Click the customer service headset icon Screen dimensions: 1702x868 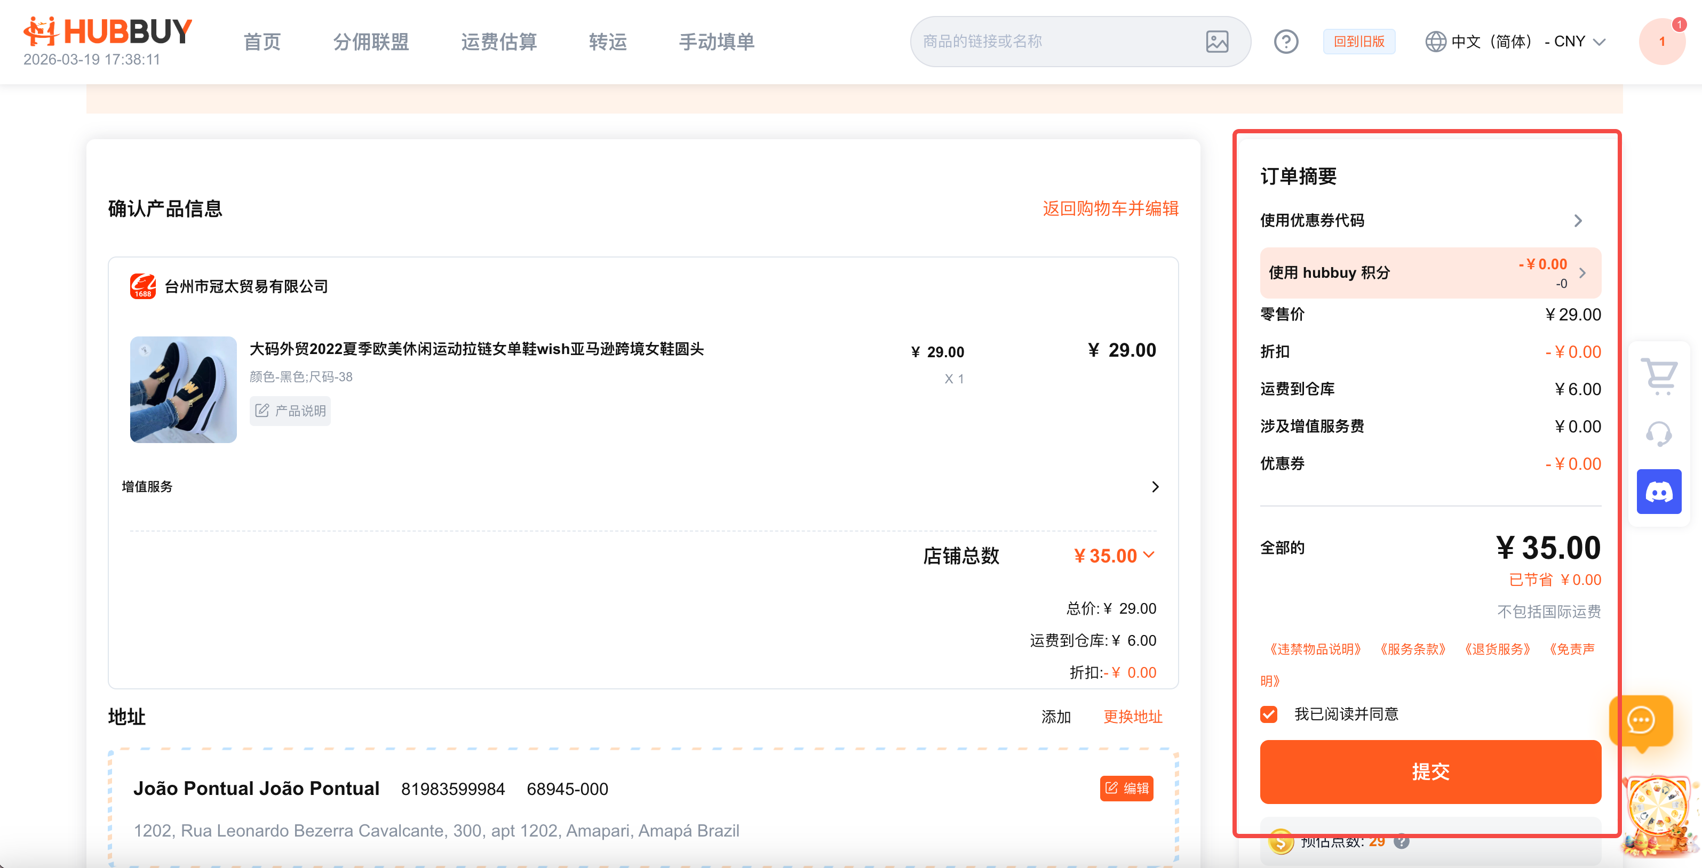point(1658,433)
